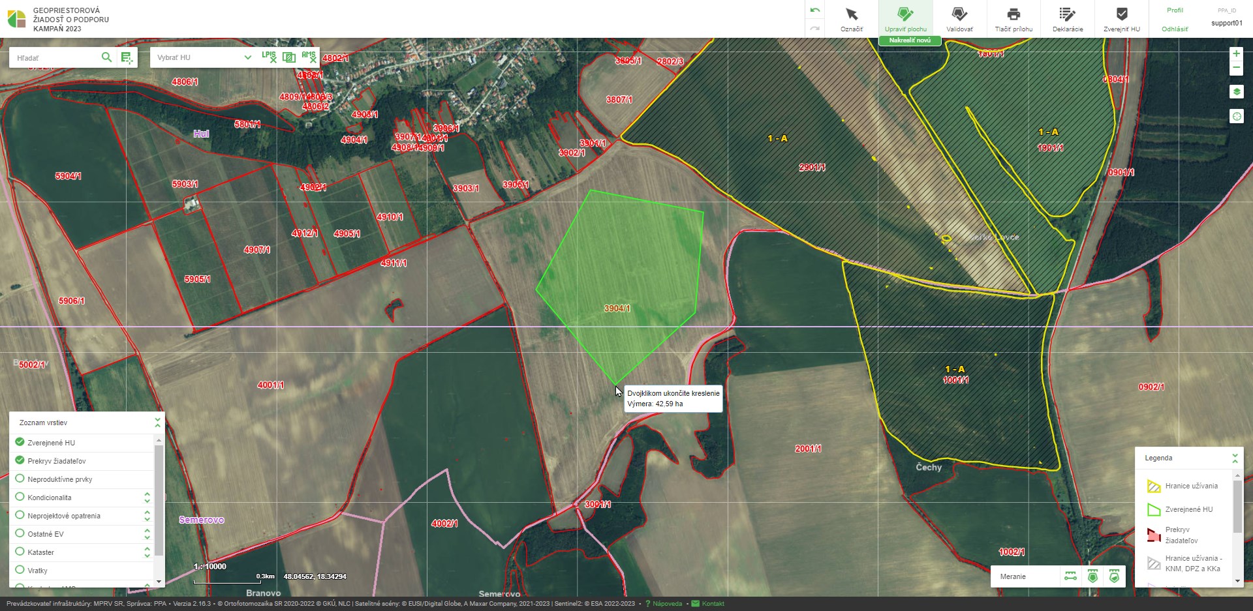This screenshot has height=611, width=1253.
Task: Collapse the Zoznam vrstiev panel
Action: coord(157,423)
